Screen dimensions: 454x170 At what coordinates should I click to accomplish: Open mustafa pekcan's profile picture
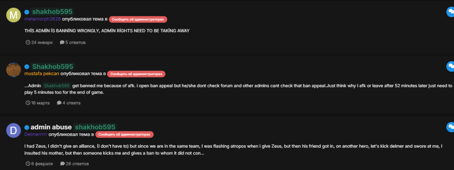pos(14,70)
